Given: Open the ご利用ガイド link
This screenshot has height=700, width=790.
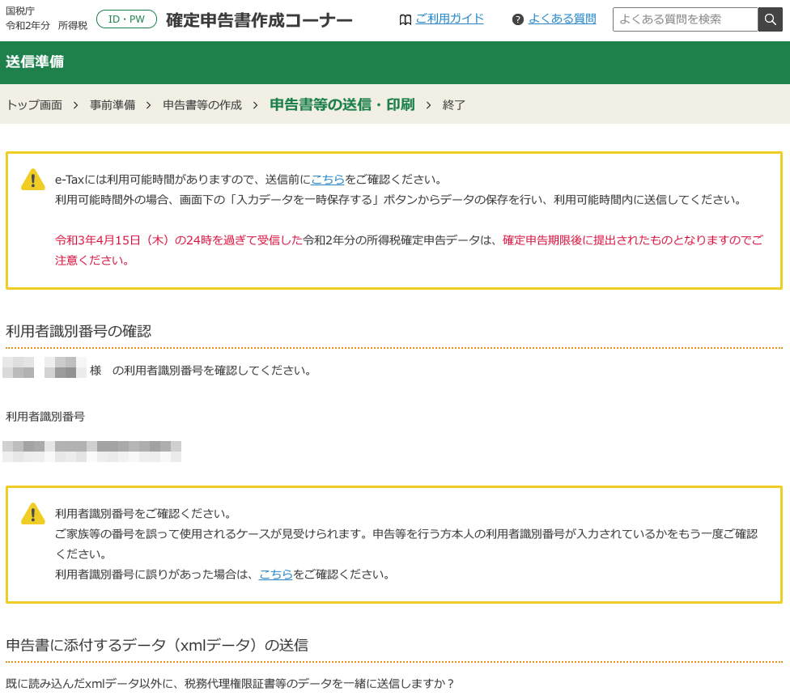Looking at the screenshot, I should click(450, 19).
